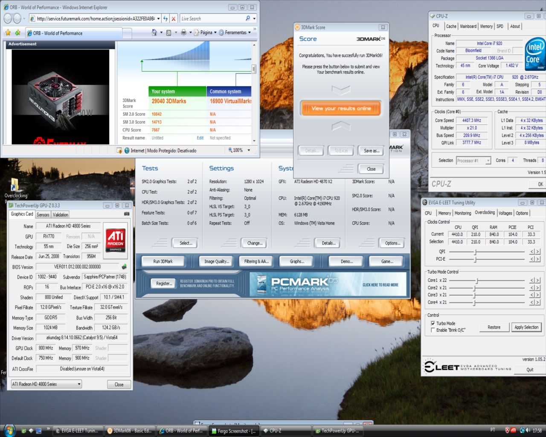Click Run 3DMark button

coord(163,261)
